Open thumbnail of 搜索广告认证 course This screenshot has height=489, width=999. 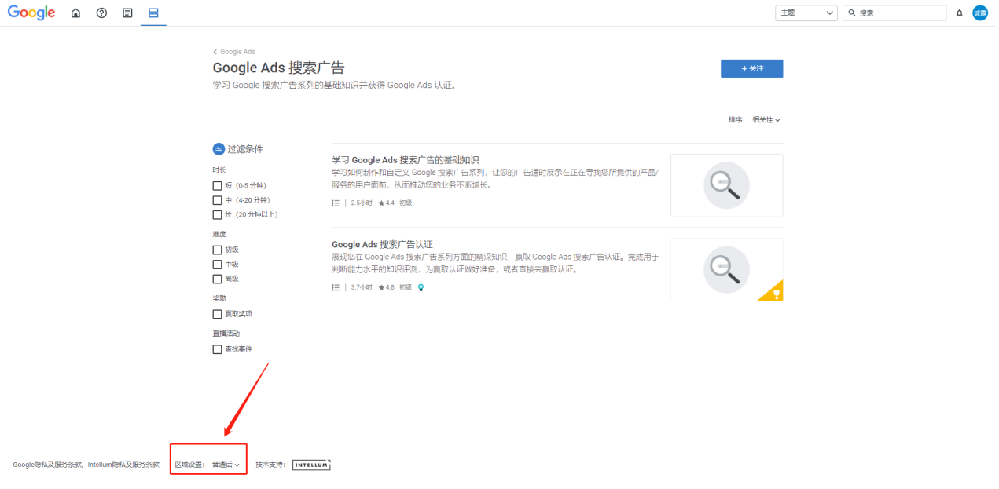(726, 270)
